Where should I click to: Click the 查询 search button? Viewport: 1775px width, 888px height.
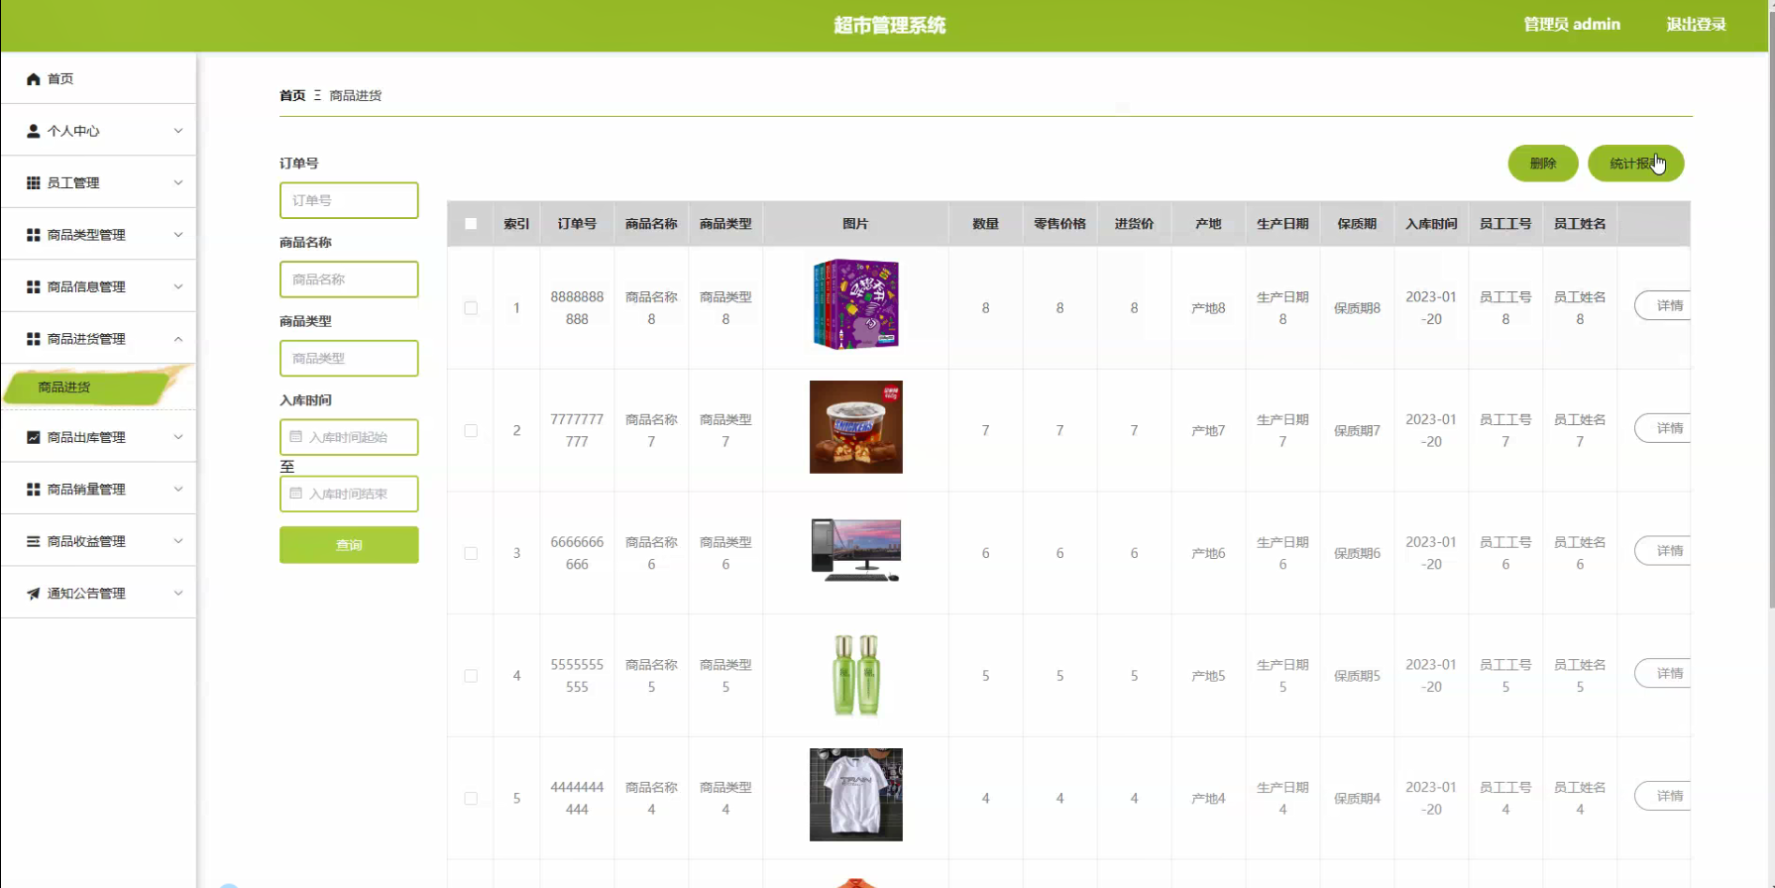click(349, 545)
